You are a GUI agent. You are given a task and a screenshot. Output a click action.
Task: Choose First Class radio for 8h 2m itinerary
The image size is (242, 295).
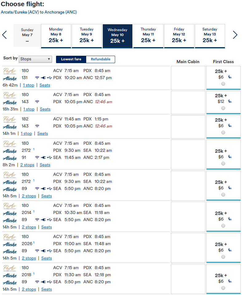click(223, 164)
